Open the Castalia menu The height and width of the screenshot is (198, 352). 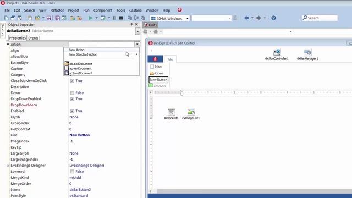coord(135,10)
